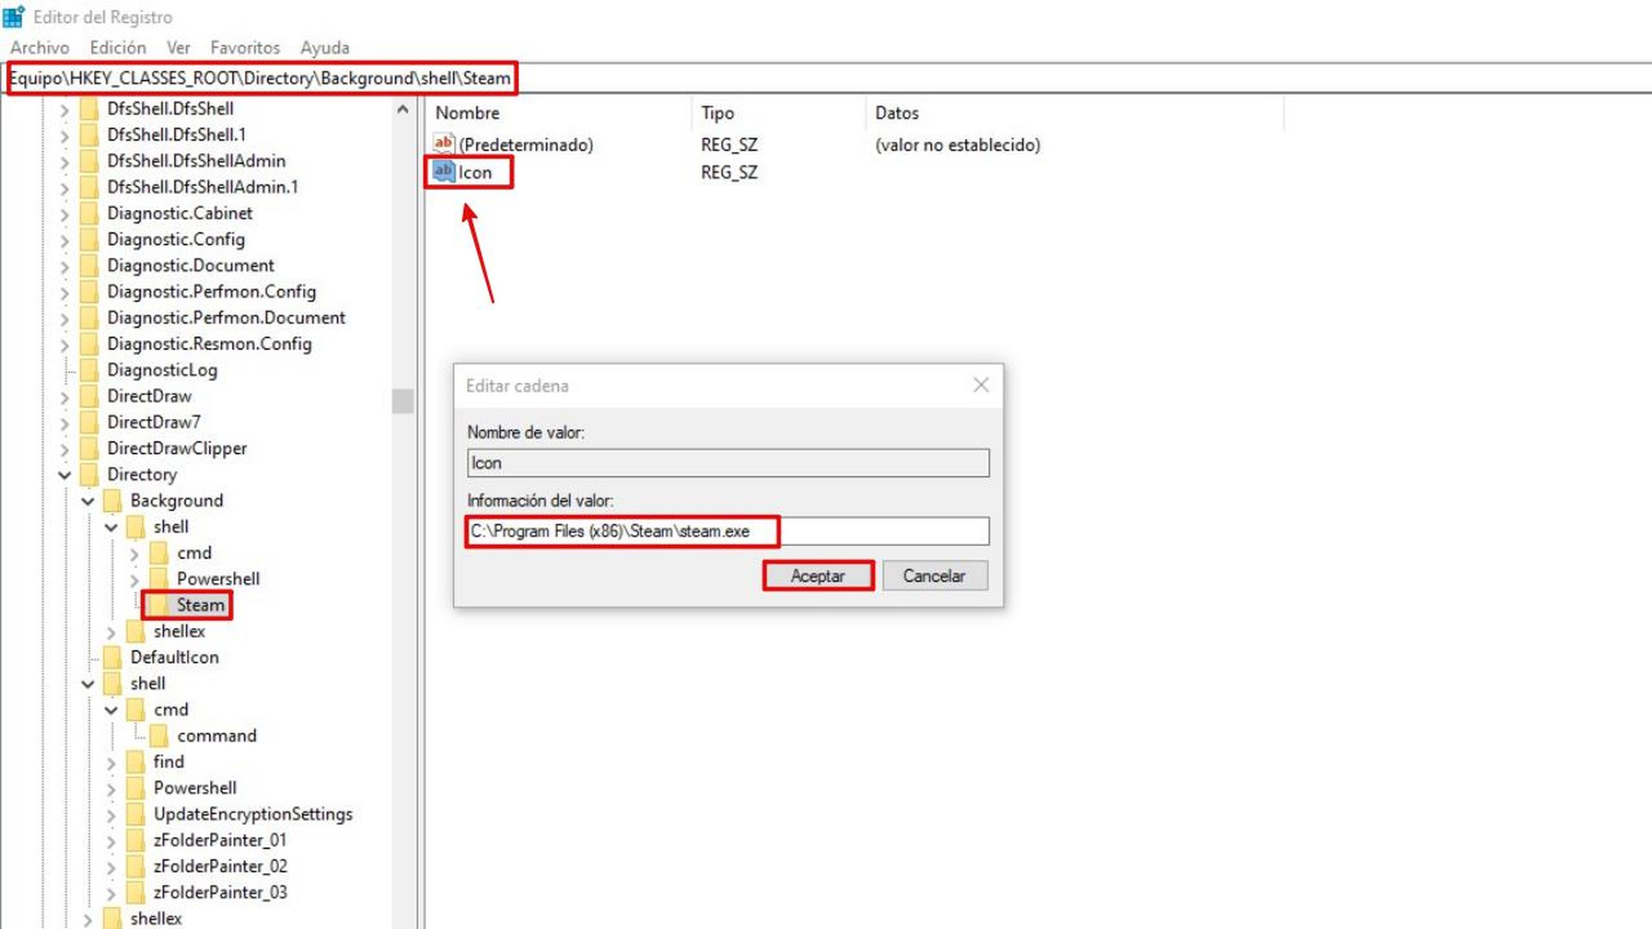Select the lower Powershell key beside UpdateEncryptionSettings

(x=196, y=788)
